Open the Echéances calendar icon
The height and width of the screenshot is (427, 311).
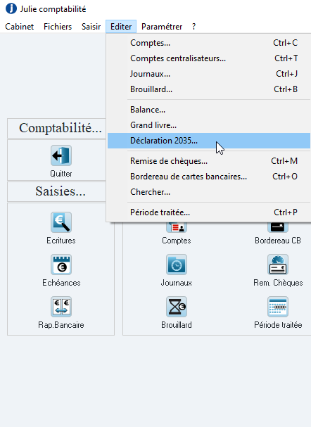pyautogui.click(x=61, y=265)
